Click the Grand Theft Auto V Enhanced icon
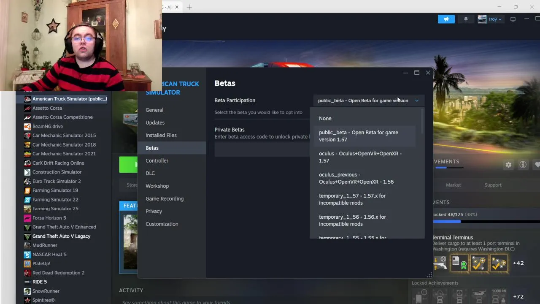Image resolution: width=540 pixels, height=304 pixels. click(x=27, y=227)
